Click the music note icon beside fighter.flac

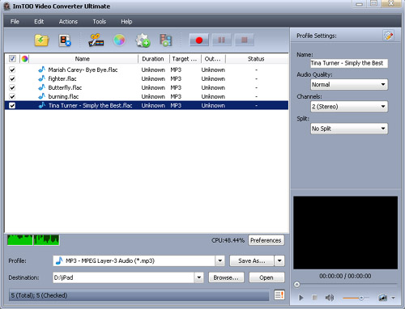pyautogui.click(x=41, y=78)
